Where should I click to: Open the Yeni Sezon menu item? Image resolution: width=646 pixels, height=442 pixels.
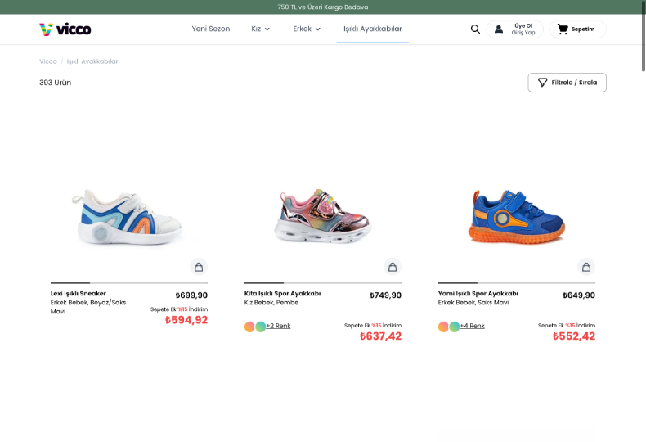[x=211, y=29]
